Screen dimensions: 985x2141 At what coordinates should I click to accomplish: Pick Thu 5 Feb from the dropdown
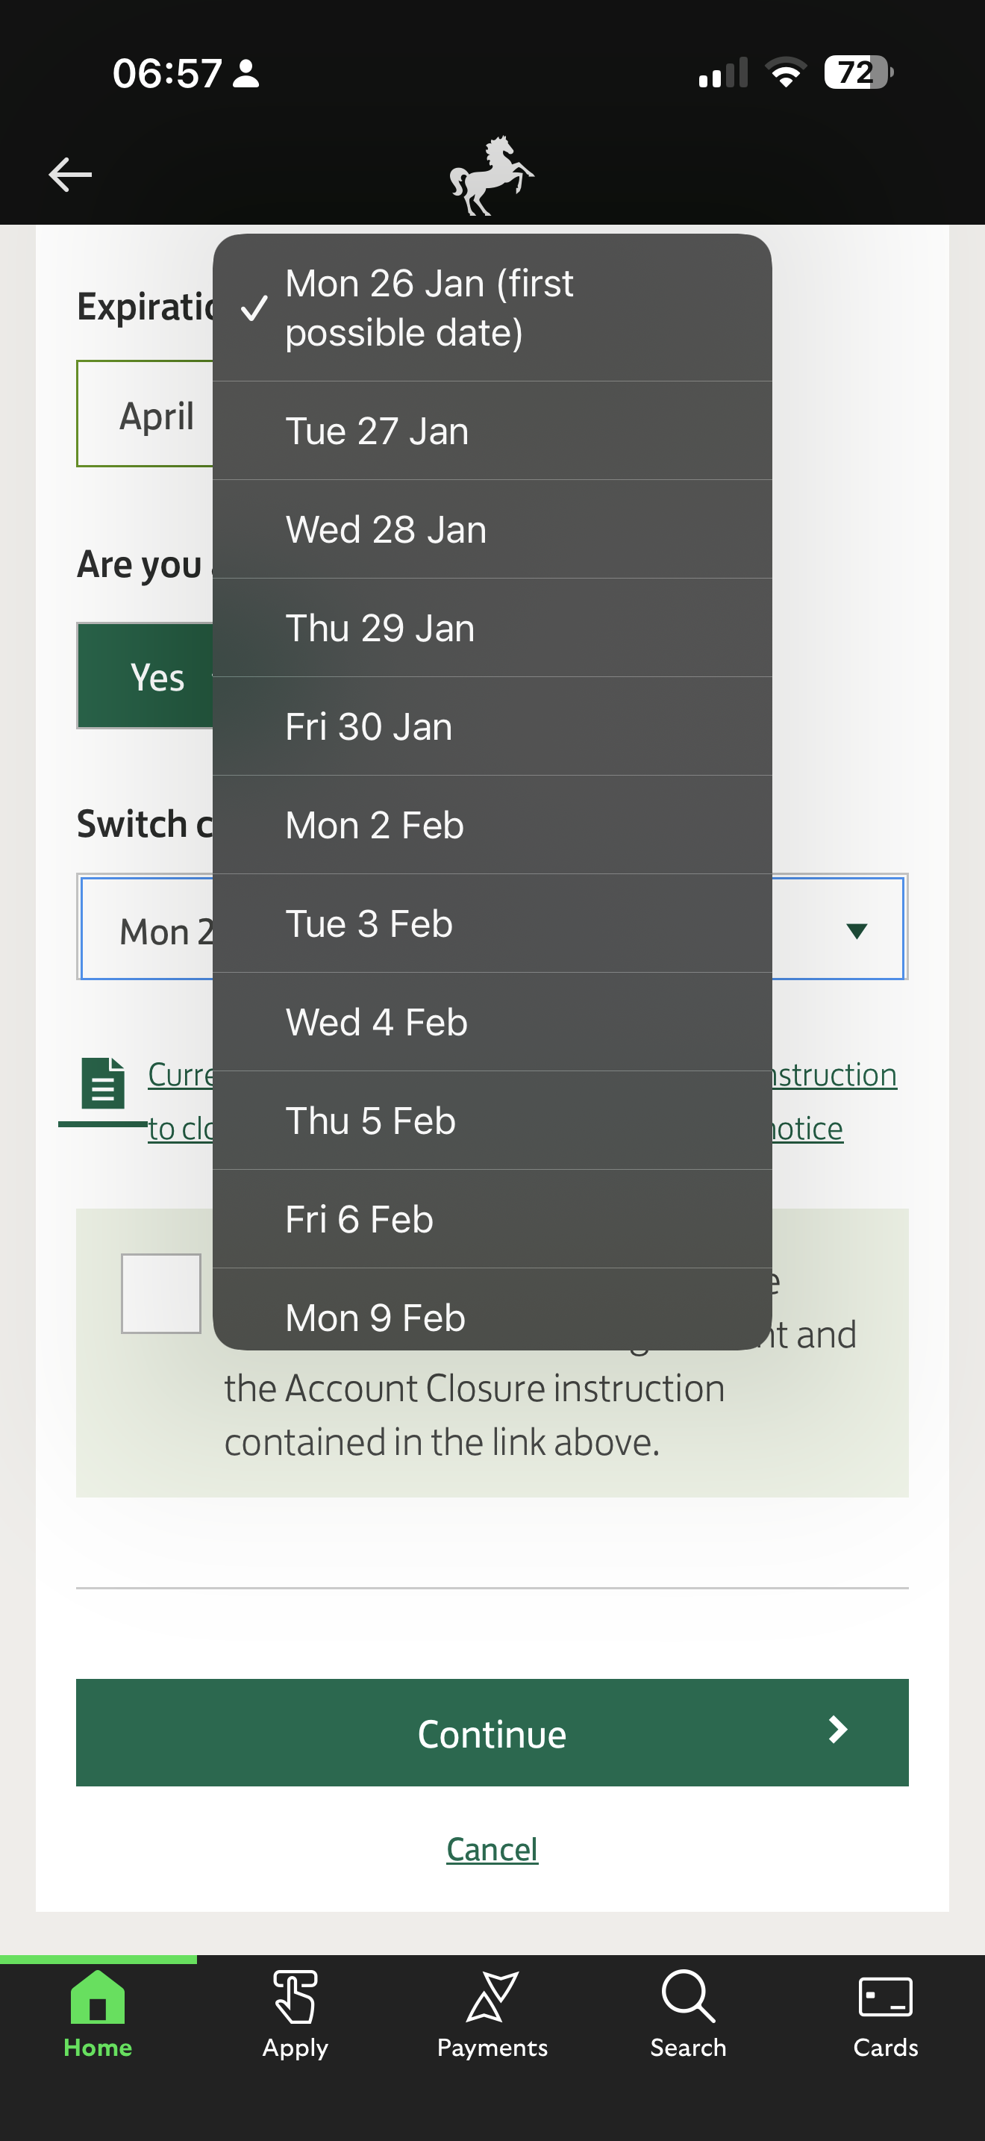[492, 1121]
